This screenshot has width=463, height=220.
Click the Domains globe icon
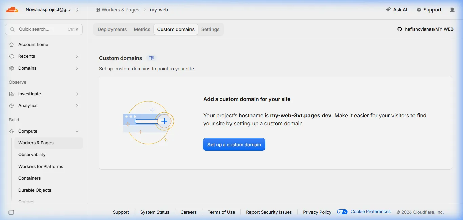[x=12, y=68]
